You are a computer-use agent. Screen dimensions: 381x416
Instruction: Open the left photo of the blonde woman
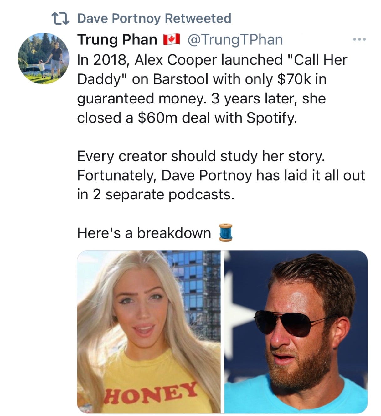click(x=149, y=332)
